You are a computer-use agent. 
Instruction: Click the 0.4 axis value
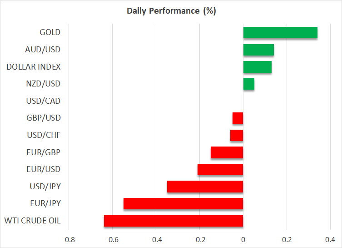point(330,239)
